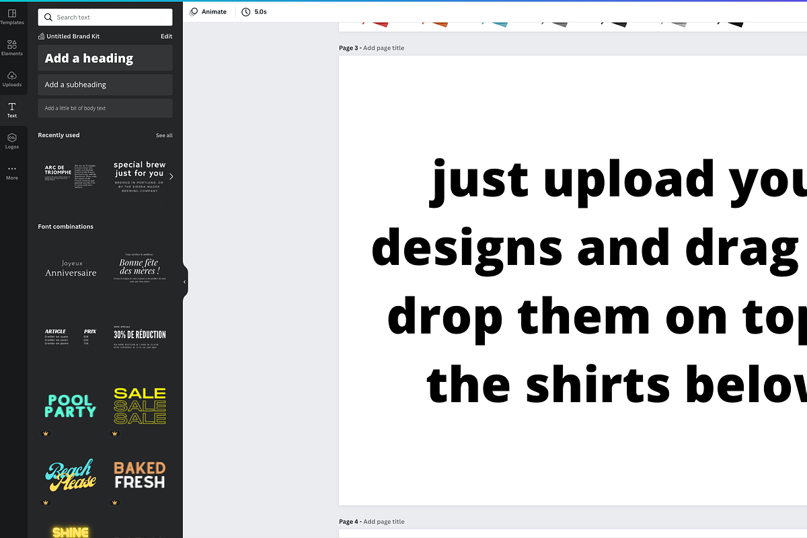This screenshot has height=538, width=807.
Task: Select the Text sidebar tab
Action: [12, 110]
